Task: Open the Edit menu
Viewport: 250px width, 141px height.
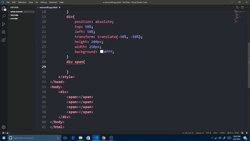Action: point(14,2)
